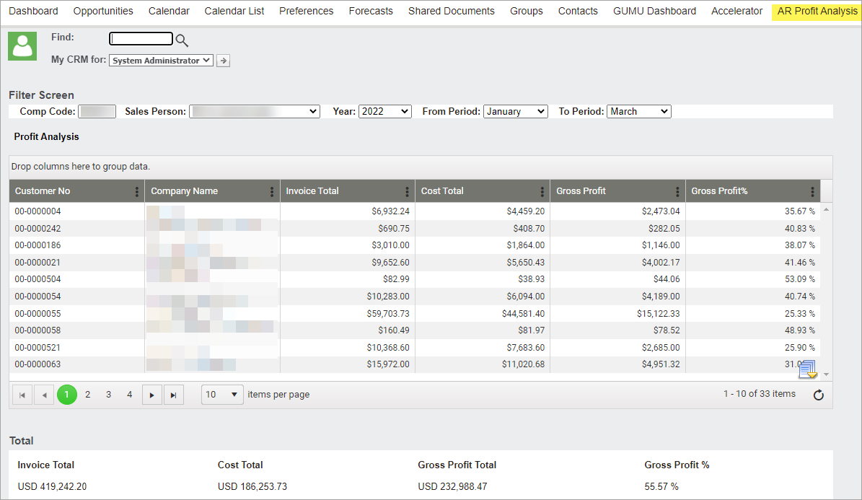Viewport: 862px width, 500px height.
Task: Click the Comp Code input field
Action: pos(97,112)
